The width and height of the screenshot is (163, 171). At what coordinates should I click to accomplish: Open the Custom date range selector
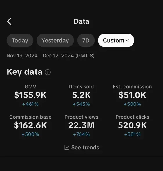(116, 40)
